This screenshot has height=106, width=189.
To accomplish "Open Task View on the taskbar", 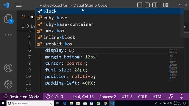I will [x=58, y=103].
